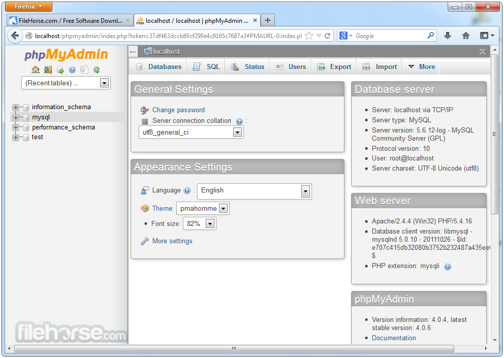The image size is (504, 358).
Task: Click the Change password link
Action: 178,110
